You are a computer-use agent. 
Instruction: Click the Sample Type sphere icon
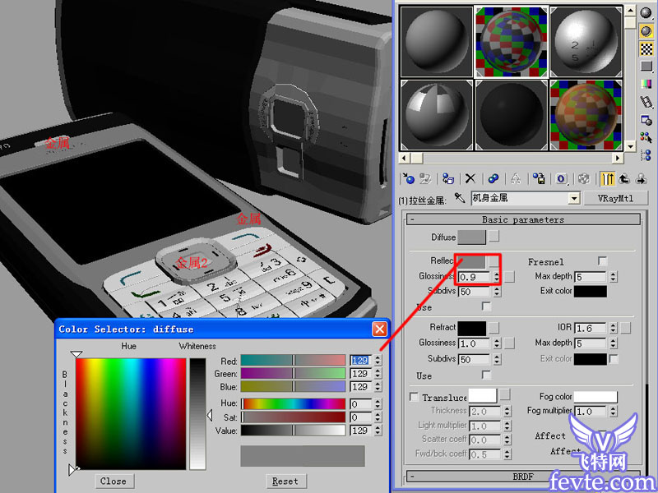pyautogui.click(x=646, y=12)
